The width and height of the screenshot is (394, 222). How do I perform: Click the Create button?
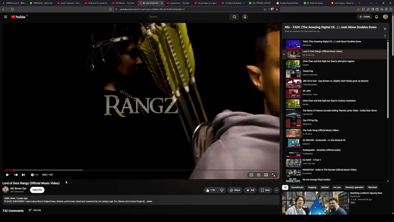[365, 17]
